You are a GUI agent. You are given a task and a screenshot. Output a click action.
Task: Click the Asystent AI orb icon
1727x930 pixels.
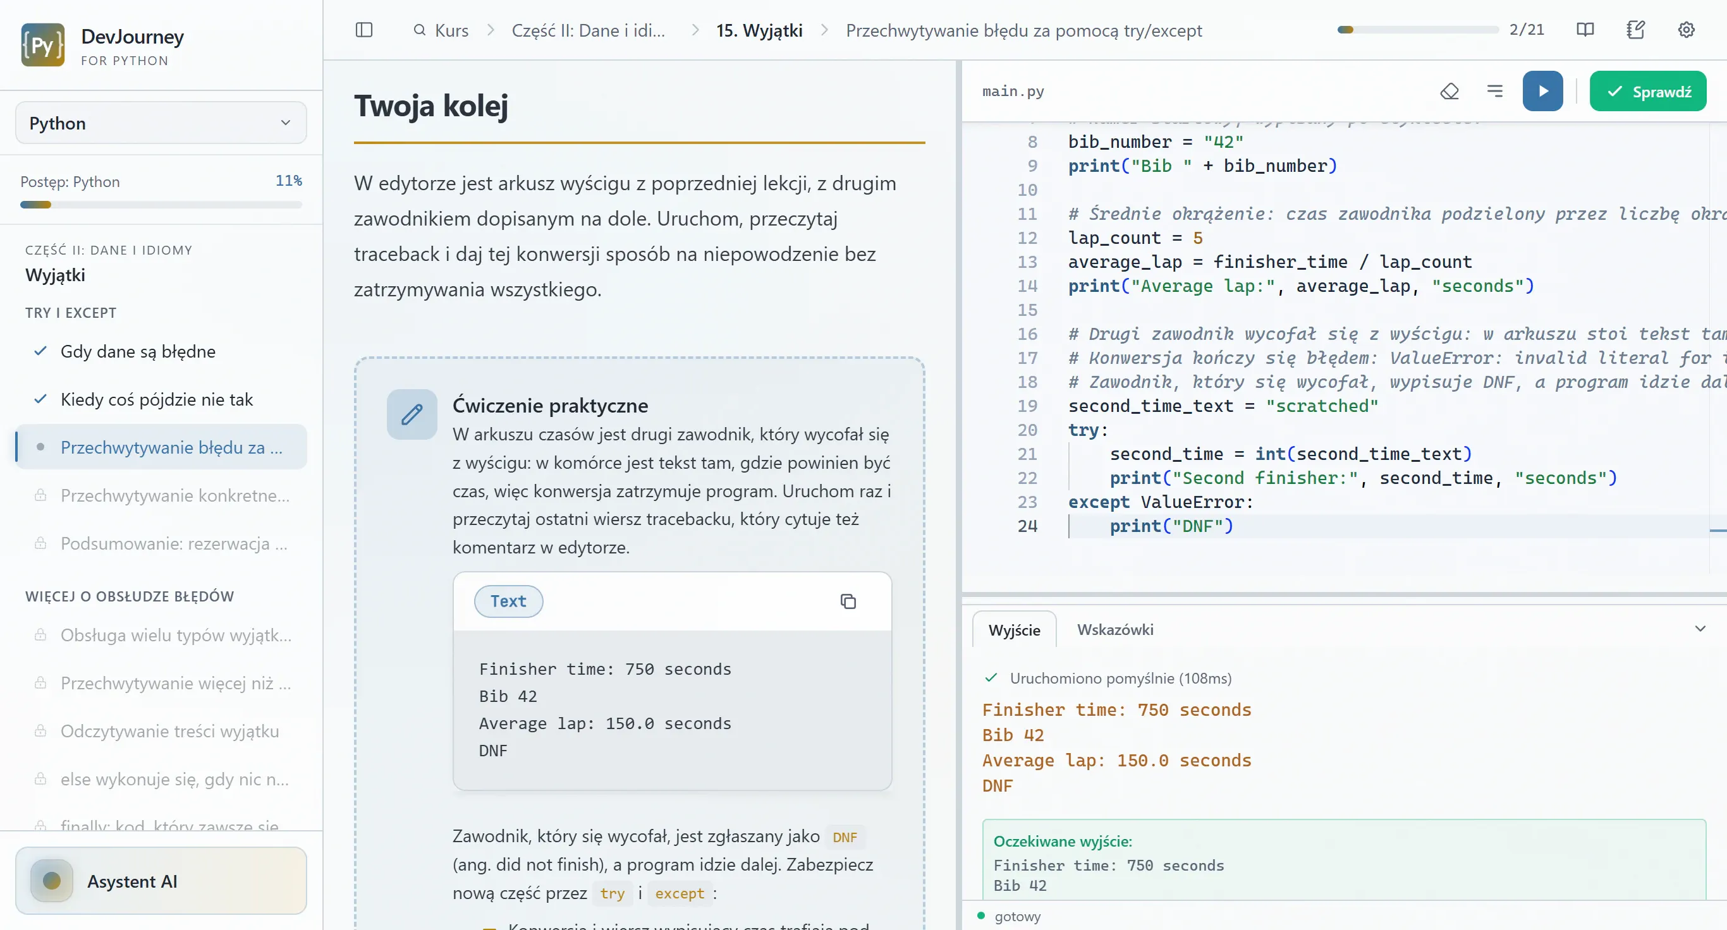click(x=52, y=881)
